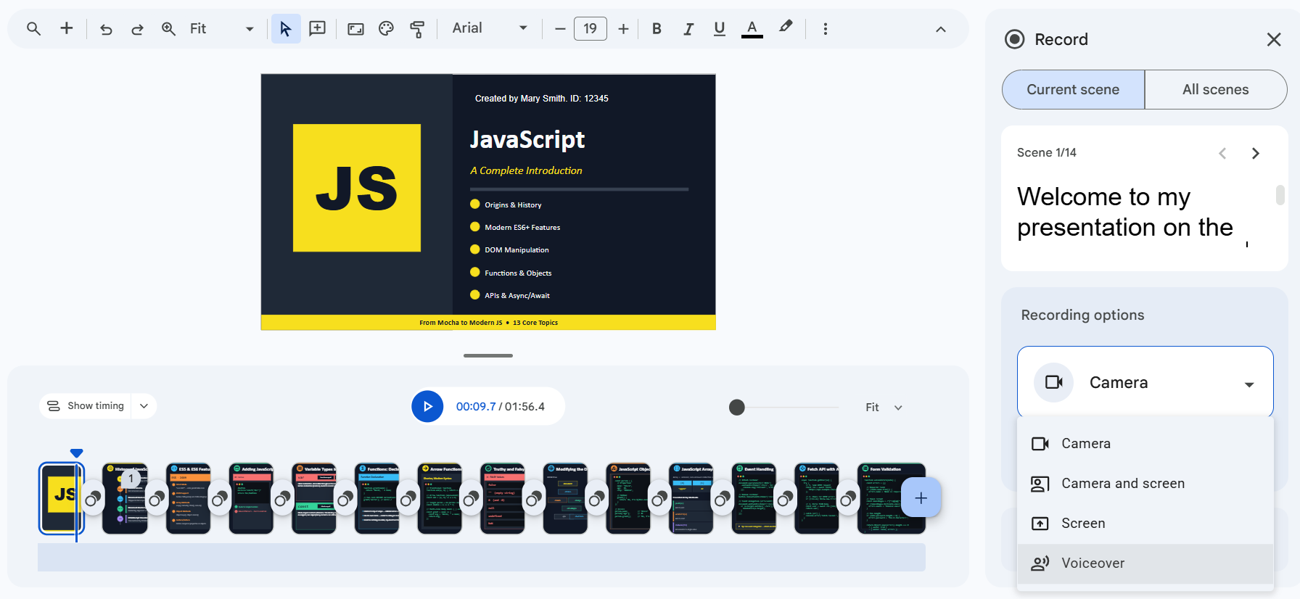Go to the next scene arrow

[1256, 153]
